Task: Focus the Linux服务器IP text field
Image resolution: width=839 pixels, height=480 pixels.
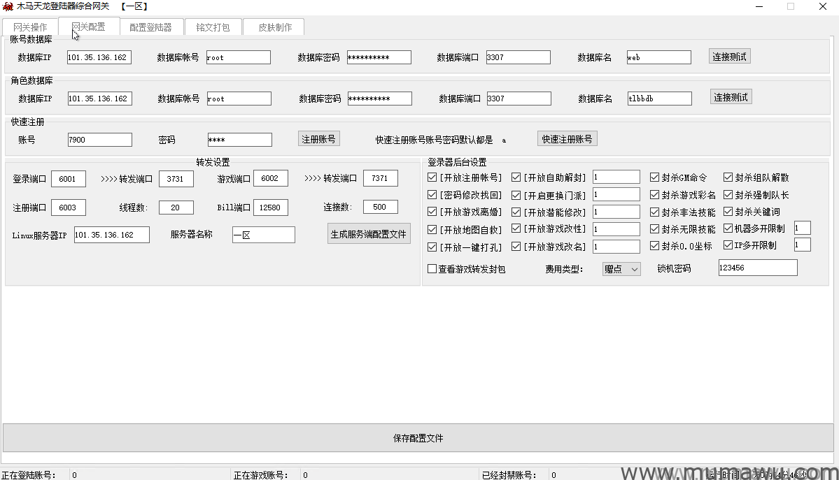Action: (x=111, y=235)
